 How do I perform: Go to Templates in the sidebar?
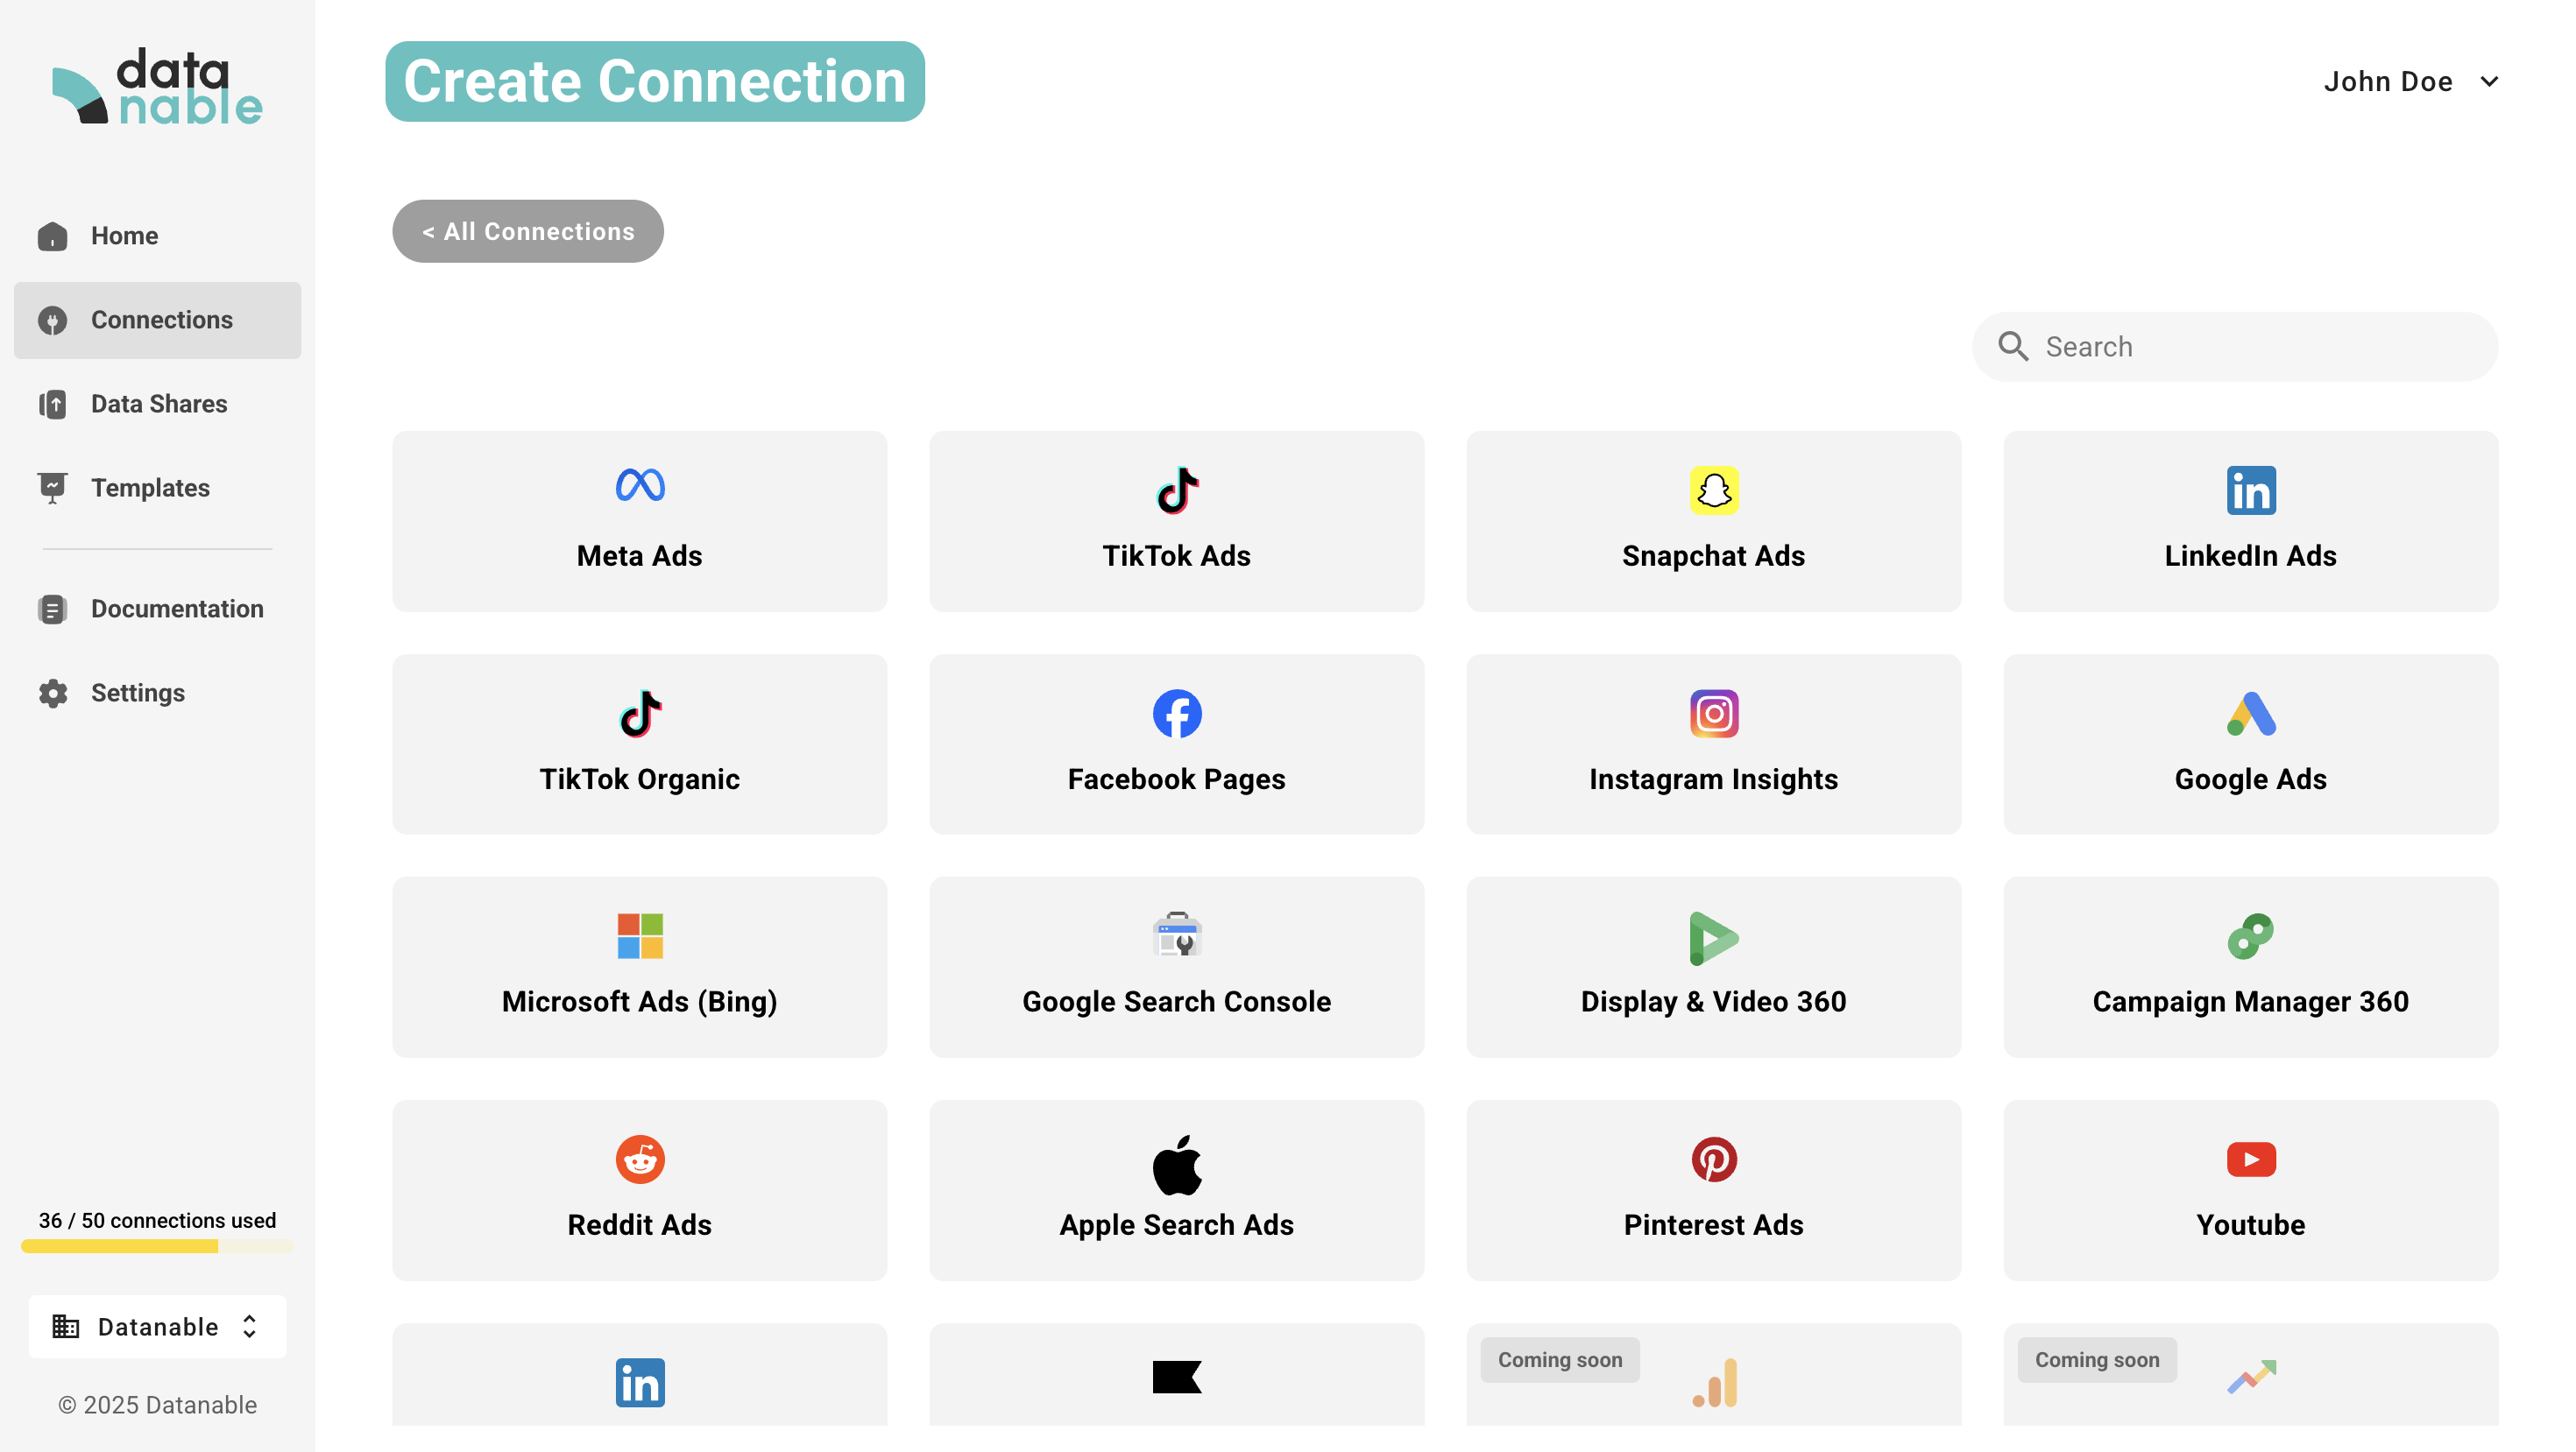[x=150, y=488]
